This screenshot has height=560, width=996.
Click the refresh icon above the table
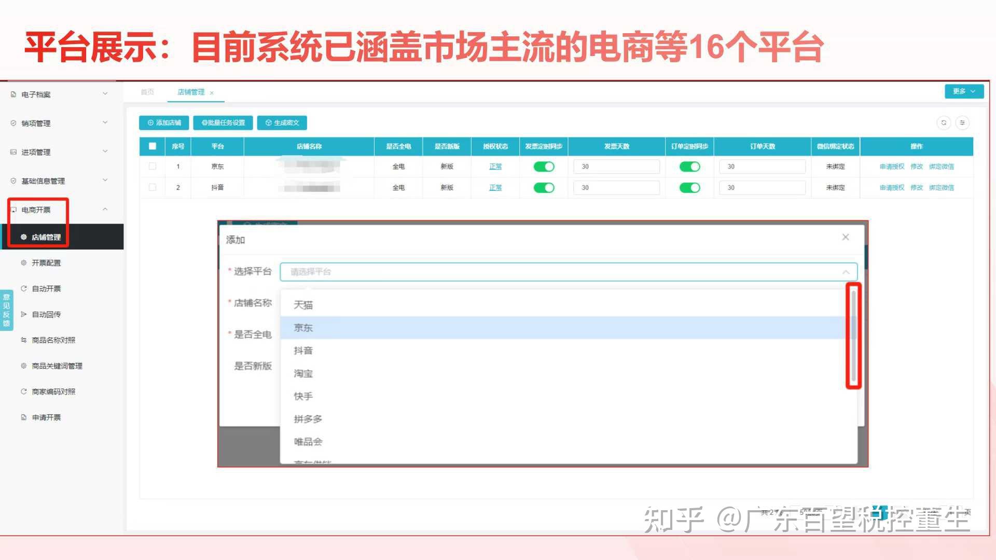click(x=944, y=123)
